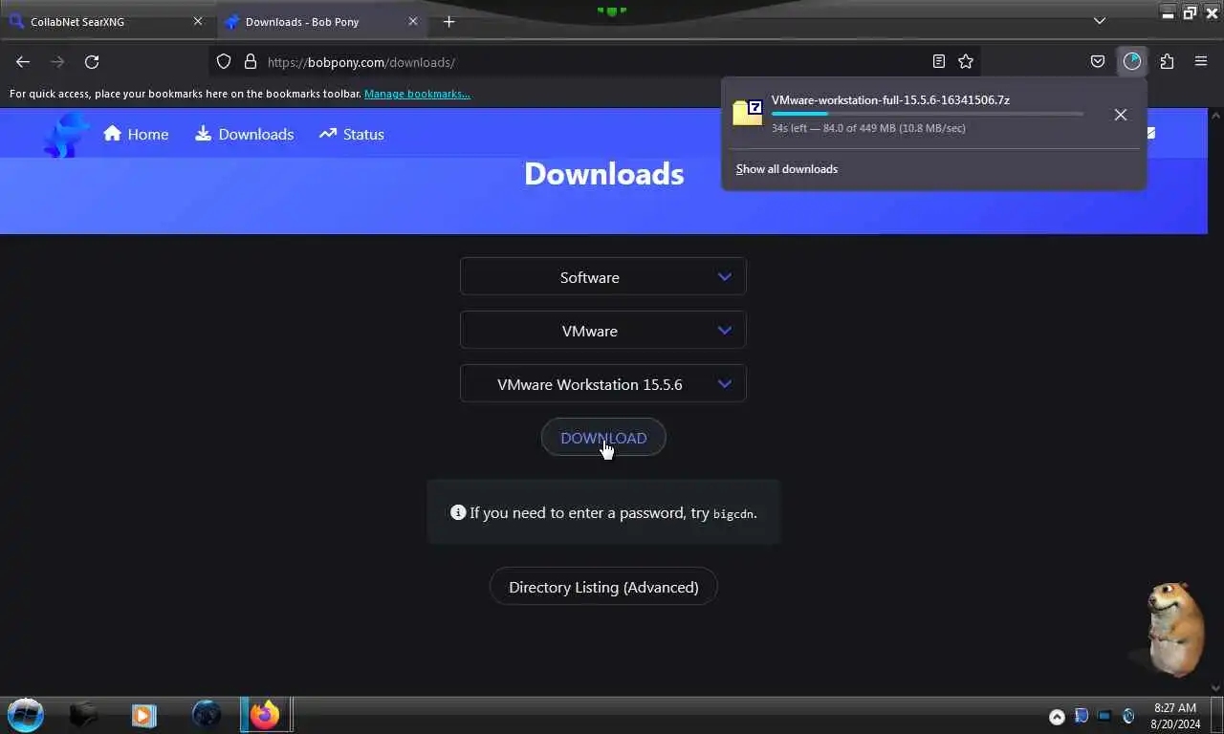Viewport: 1224px width, 734px height.
Task: Toggle reader view in the address bar
Action: 939,61
